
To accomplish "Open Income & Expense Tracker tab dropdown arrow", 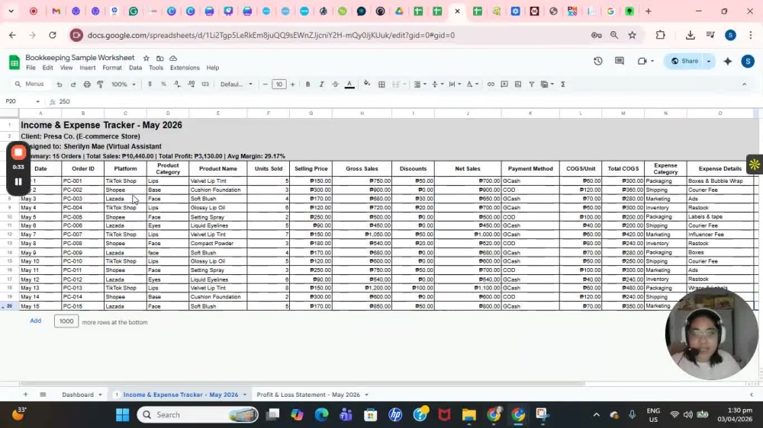I will 245,395.
